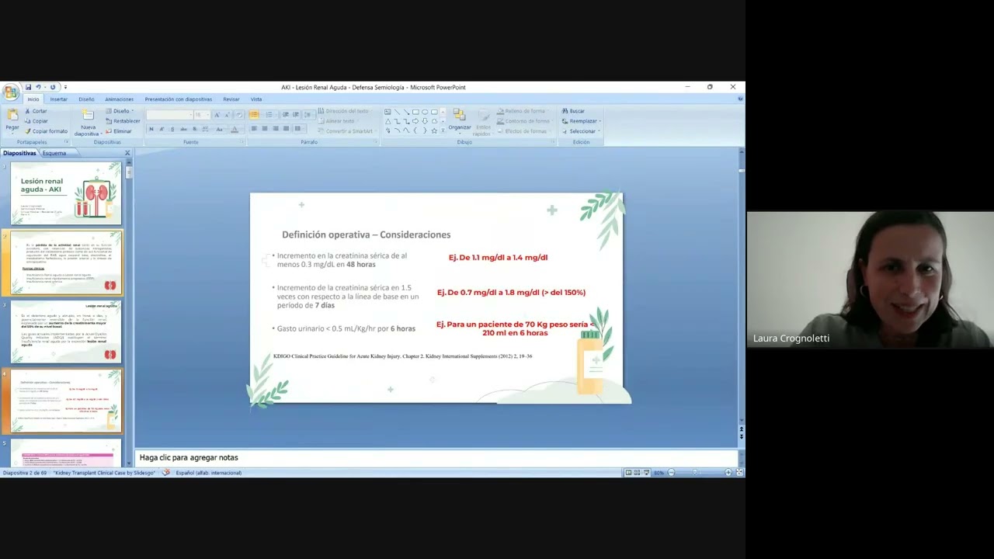This screenshot has height=559, width=994.
Task: Activate Copiar formato painter
Action: pyautogui.click(x=46, y=131)
